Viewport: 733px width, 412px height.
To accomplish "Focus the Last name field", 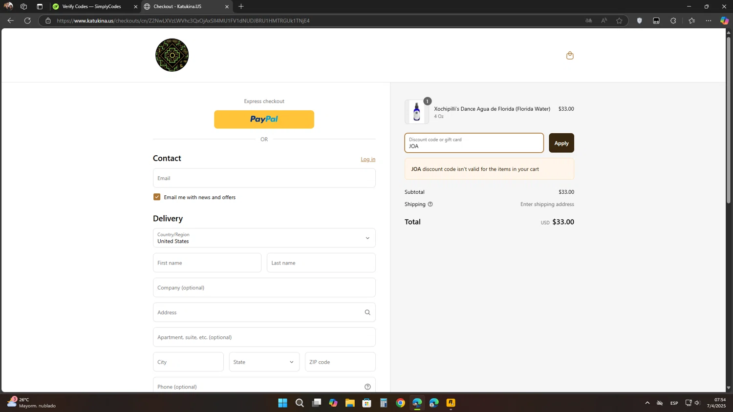I will tap(321, 263).
